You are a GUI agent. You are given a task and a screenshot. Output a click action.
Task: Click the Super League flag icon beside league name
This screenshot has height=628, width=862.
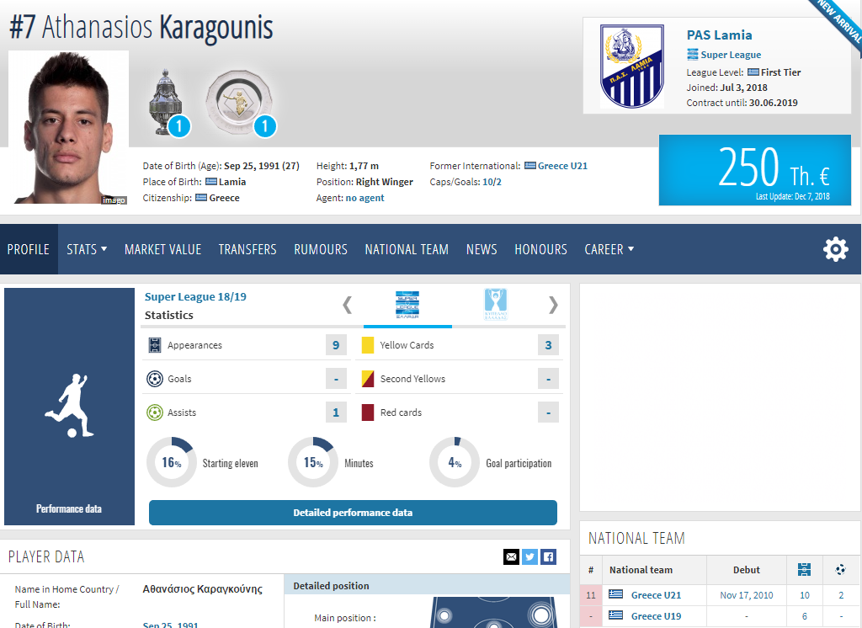tap(693, 55)
